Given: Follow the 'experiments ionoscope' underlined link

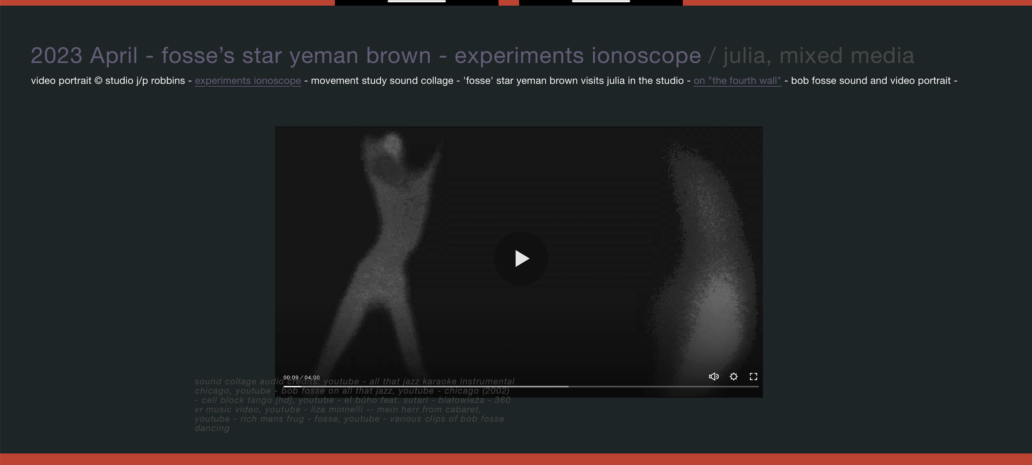Looking at the screenshot, I should [248, 81].
